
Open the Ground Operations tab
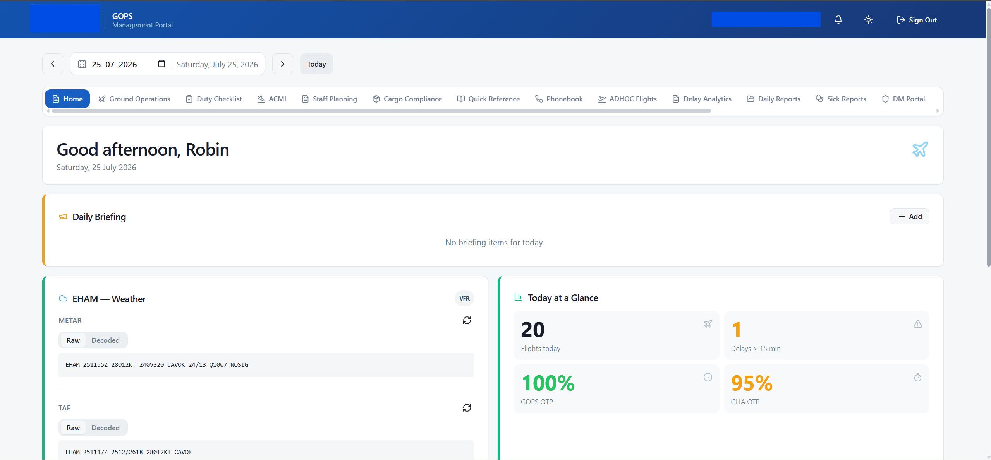[x=134, y=99]
